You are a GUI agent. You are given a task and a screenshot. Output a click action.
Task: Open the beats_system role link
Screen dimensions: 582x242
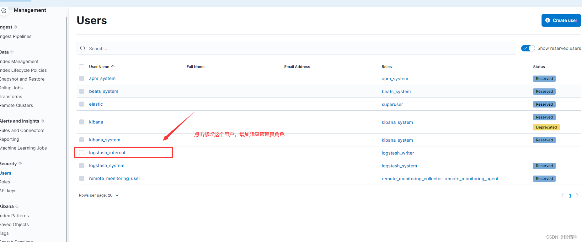pyautogui.click(x=396, y=92)
